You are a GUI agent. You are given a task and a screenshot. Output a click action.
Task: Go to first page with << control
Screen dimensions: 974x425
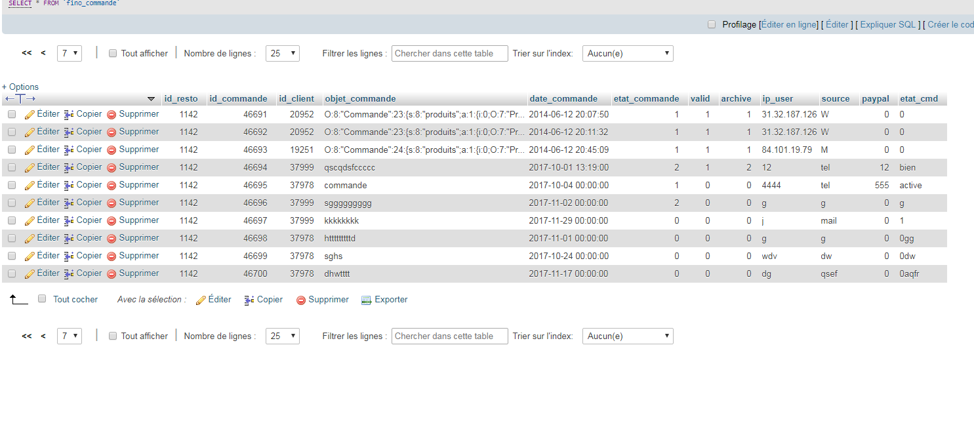pyautogui.click(x=26, y=53)
